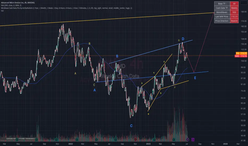Click the green earnings marker after 2023 label
248x146 pixels.
click(154, 140)
